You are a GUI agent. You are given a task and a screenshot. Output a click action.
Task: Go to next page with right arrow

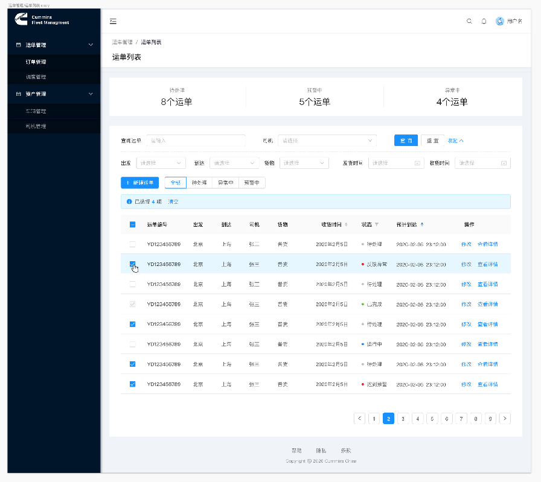tap(505, 418)
